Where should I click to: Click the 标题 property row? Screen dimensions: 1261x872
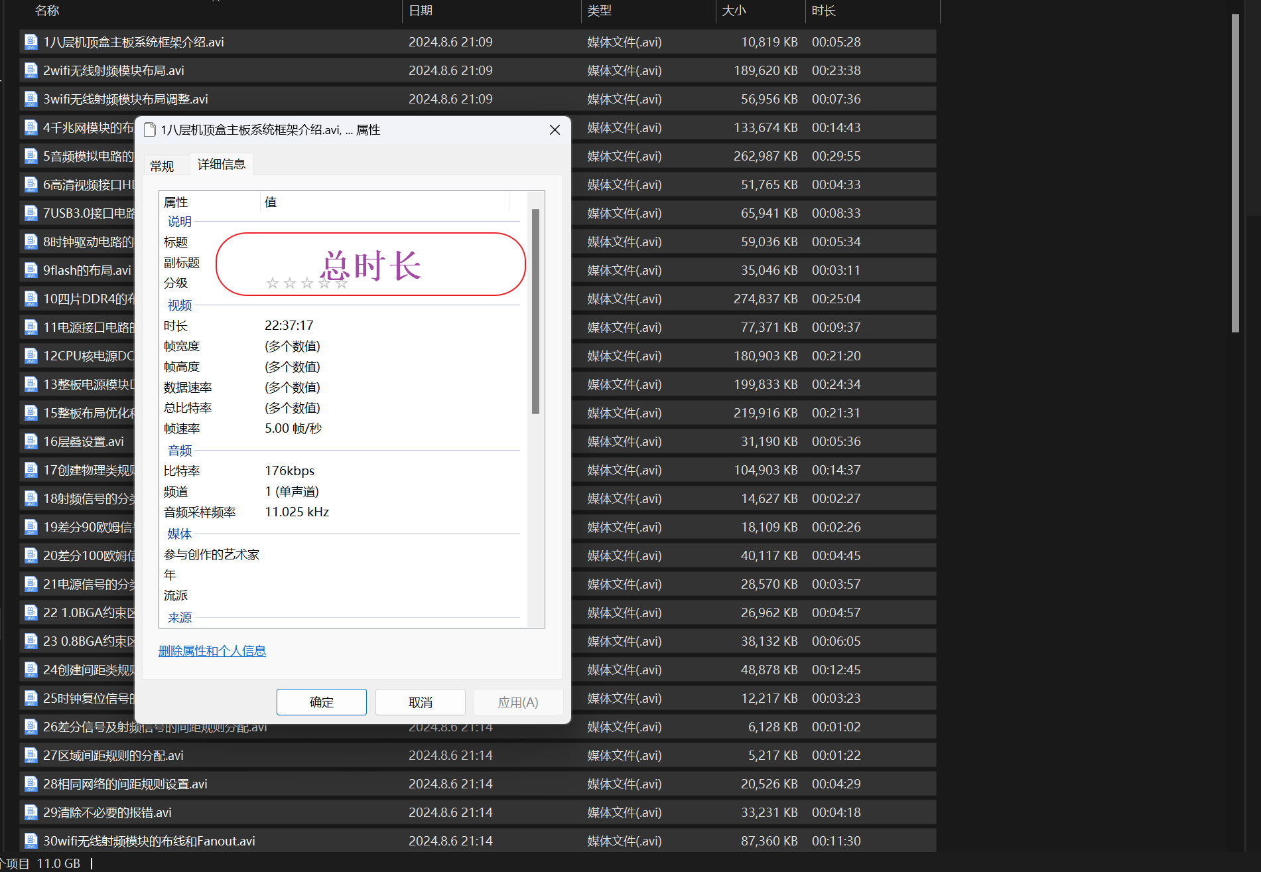[341, 242]
